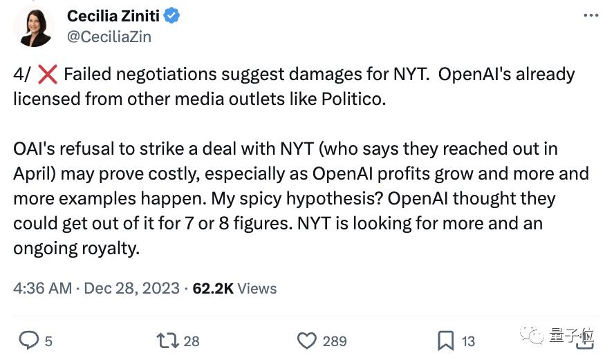
Task: Open the @CeciliaZin handle link
Action: tap(109, 37)
